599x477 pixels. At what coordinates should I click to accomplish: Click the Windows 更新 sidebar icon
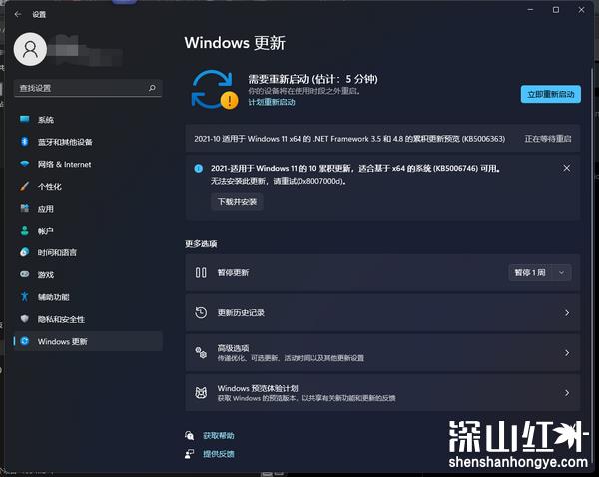[24, 341]
